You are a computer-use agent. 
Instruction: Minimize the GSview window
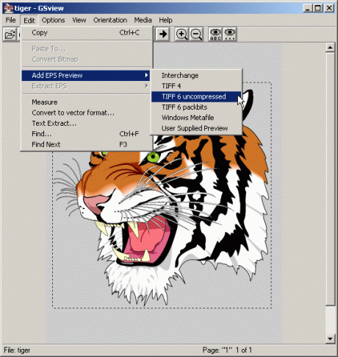coord(308,8)
